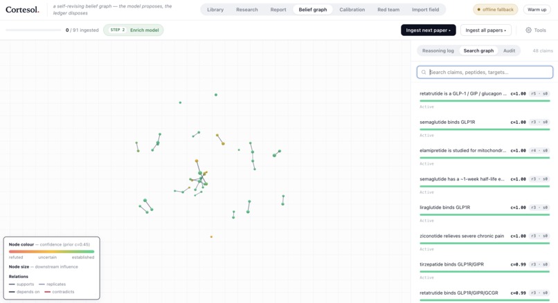The image size is (558, 303).
Task: Focus the Search claims input field
Action: click(485, 72)
